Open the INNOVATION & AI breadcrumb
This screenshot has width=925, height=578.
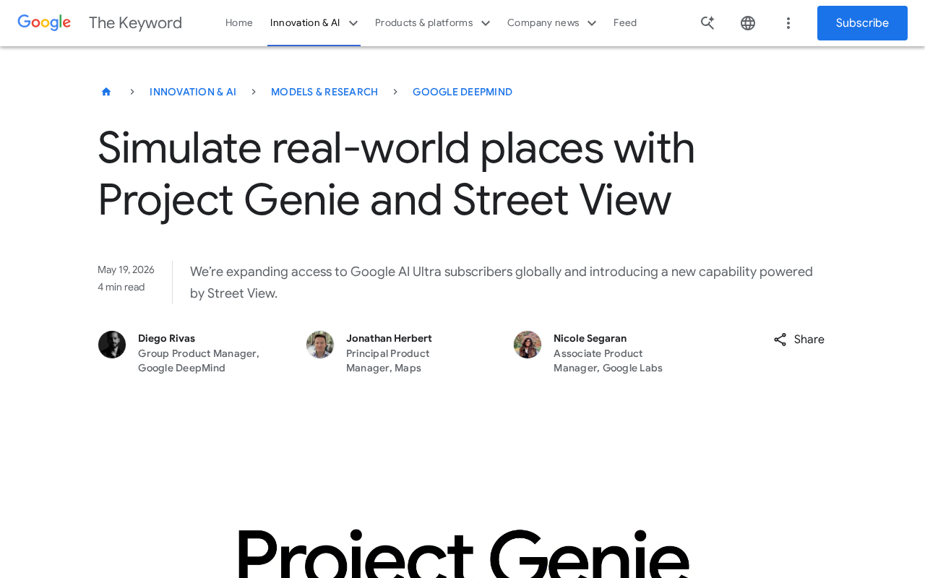193,92
